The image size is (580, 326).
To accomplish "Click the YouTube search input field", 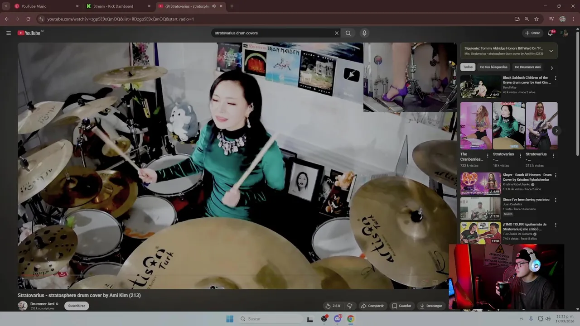I will [x=272, y=33].
